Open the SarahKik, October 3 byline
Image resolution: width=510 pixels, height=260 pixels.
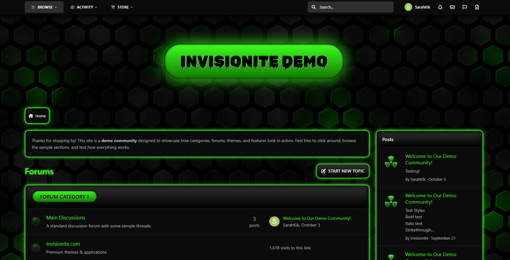pos(302,225)
